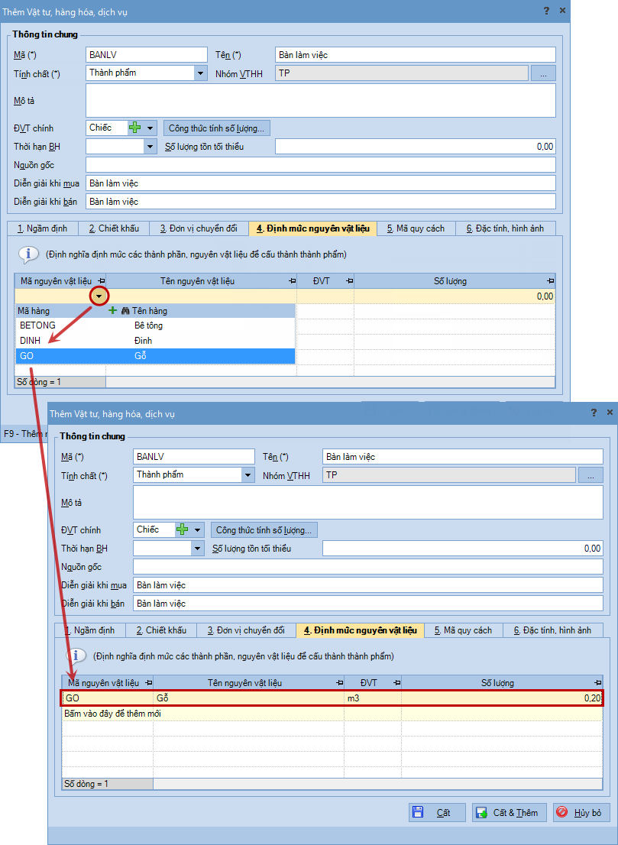Select the DINH item in the dropdown list

click(x=31, y=341)
